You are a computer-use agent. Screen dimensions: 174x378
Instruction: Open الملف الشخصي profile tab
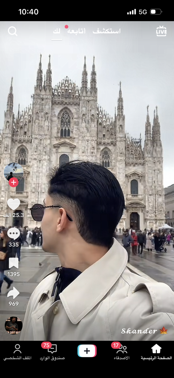pyautogui.click(x=17, y=352)
